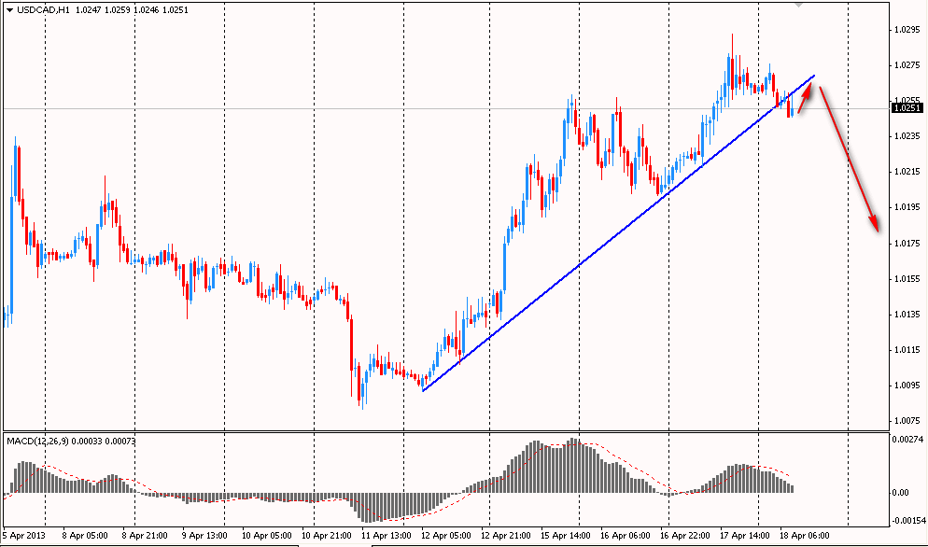Click the 9 Apr 13:00 time label
This screenshot has width=928, height=547.
(204, 536)
